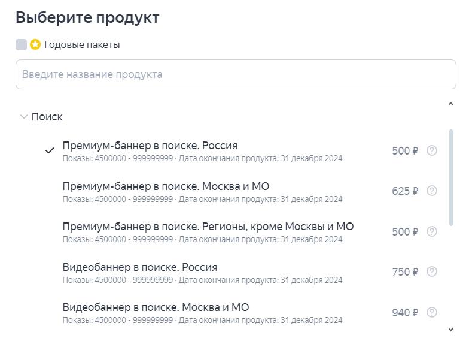Open help for Премиум-баннер Регионы, кроме Москвы
The width and height of the screenshot is (463, 356).
pos(432,231)
